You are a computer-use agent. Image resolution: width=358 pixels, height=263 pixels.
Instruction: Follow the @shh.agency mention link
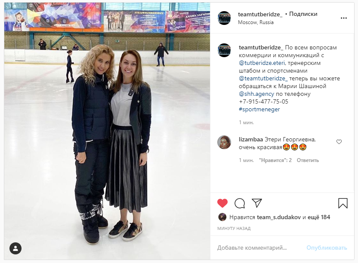tap(256, 94)
